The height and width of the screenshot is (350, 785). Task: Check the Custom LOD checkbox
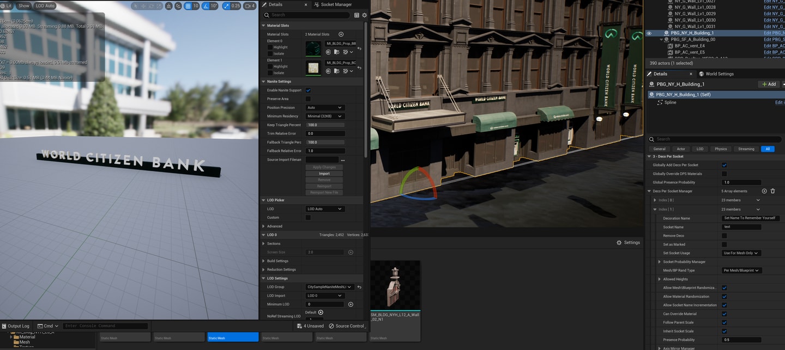pos(308,218)
